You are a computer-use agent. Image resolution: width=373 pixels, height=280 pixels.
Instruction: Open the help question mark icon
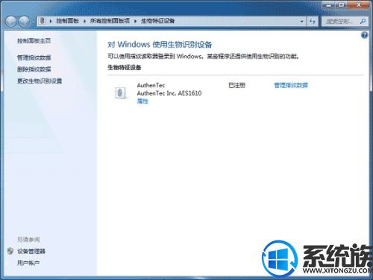pos(364,35)
